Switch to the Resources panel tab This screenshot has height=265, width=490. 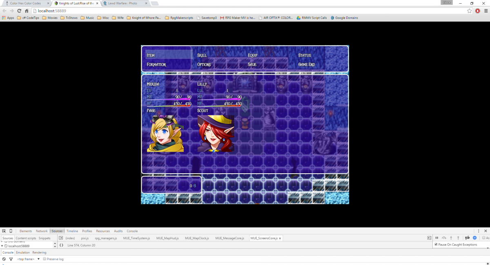click(103, 231)
